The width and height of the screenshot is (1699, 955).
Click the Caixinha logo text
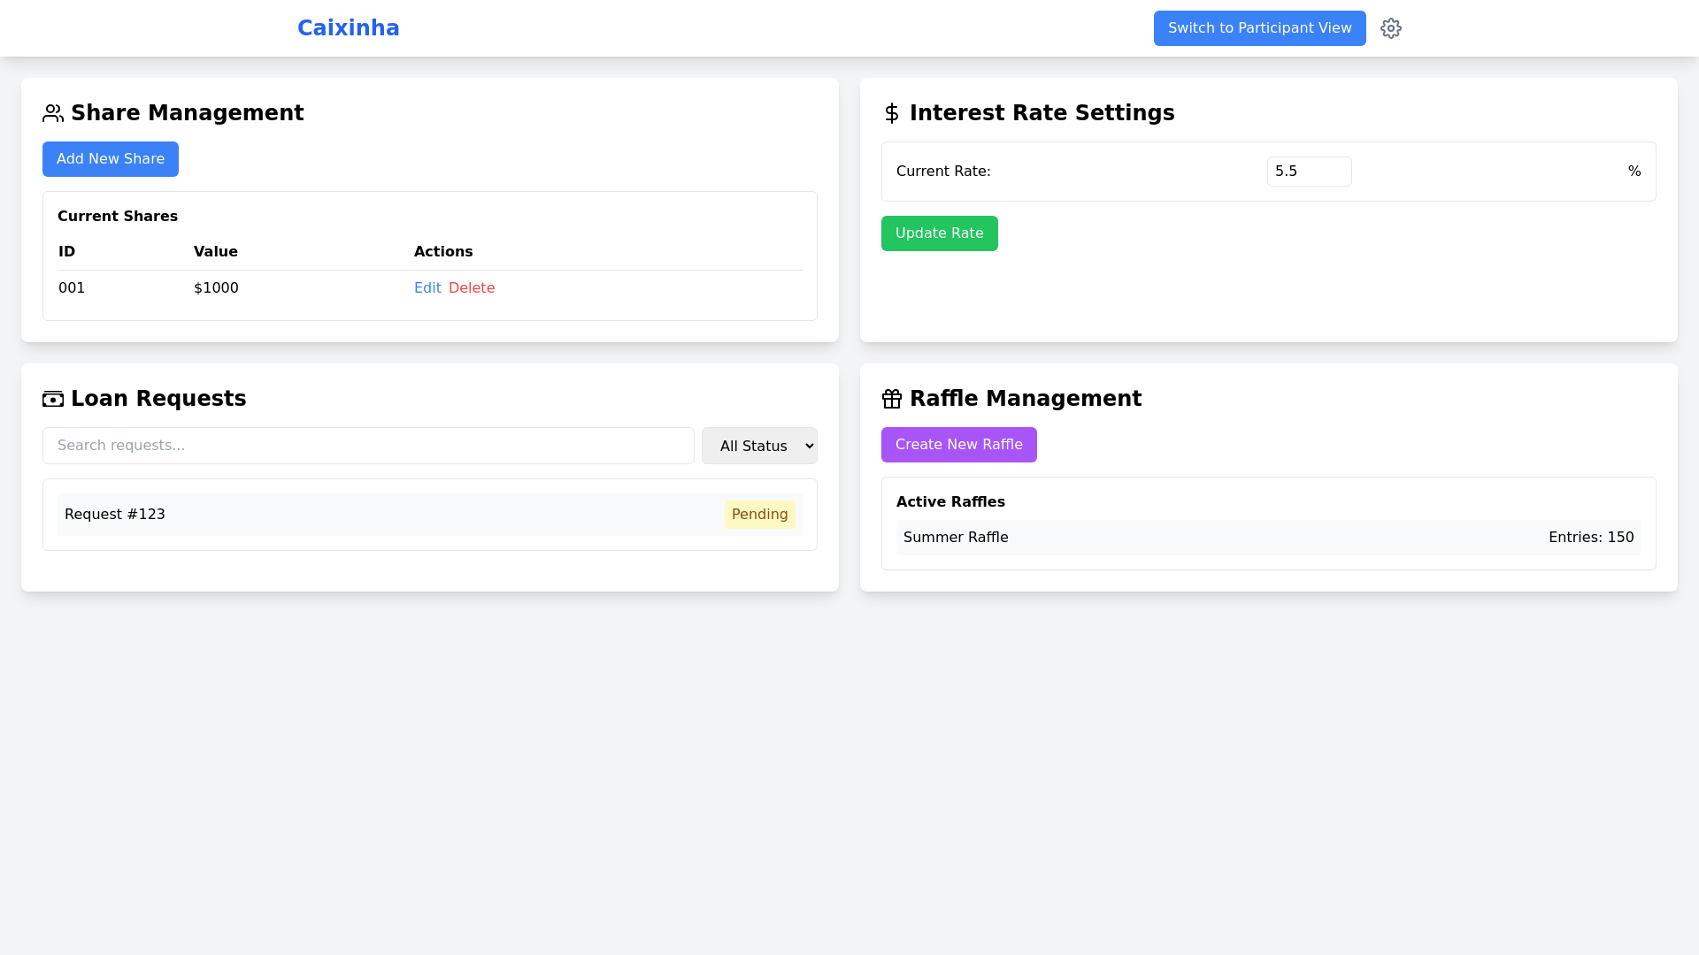coord(348,27)
